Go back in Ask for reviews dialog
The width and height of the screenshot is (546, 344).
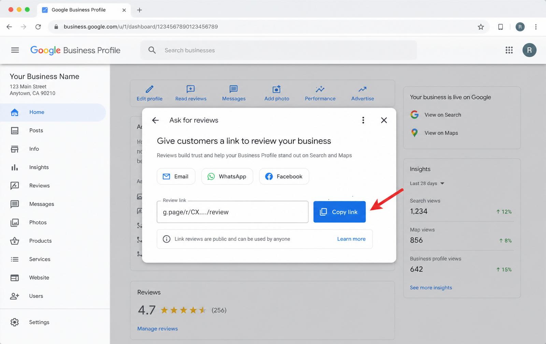pos(155,120)
